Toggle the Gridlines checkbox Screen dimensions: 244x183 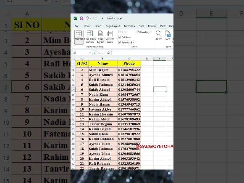119,37
